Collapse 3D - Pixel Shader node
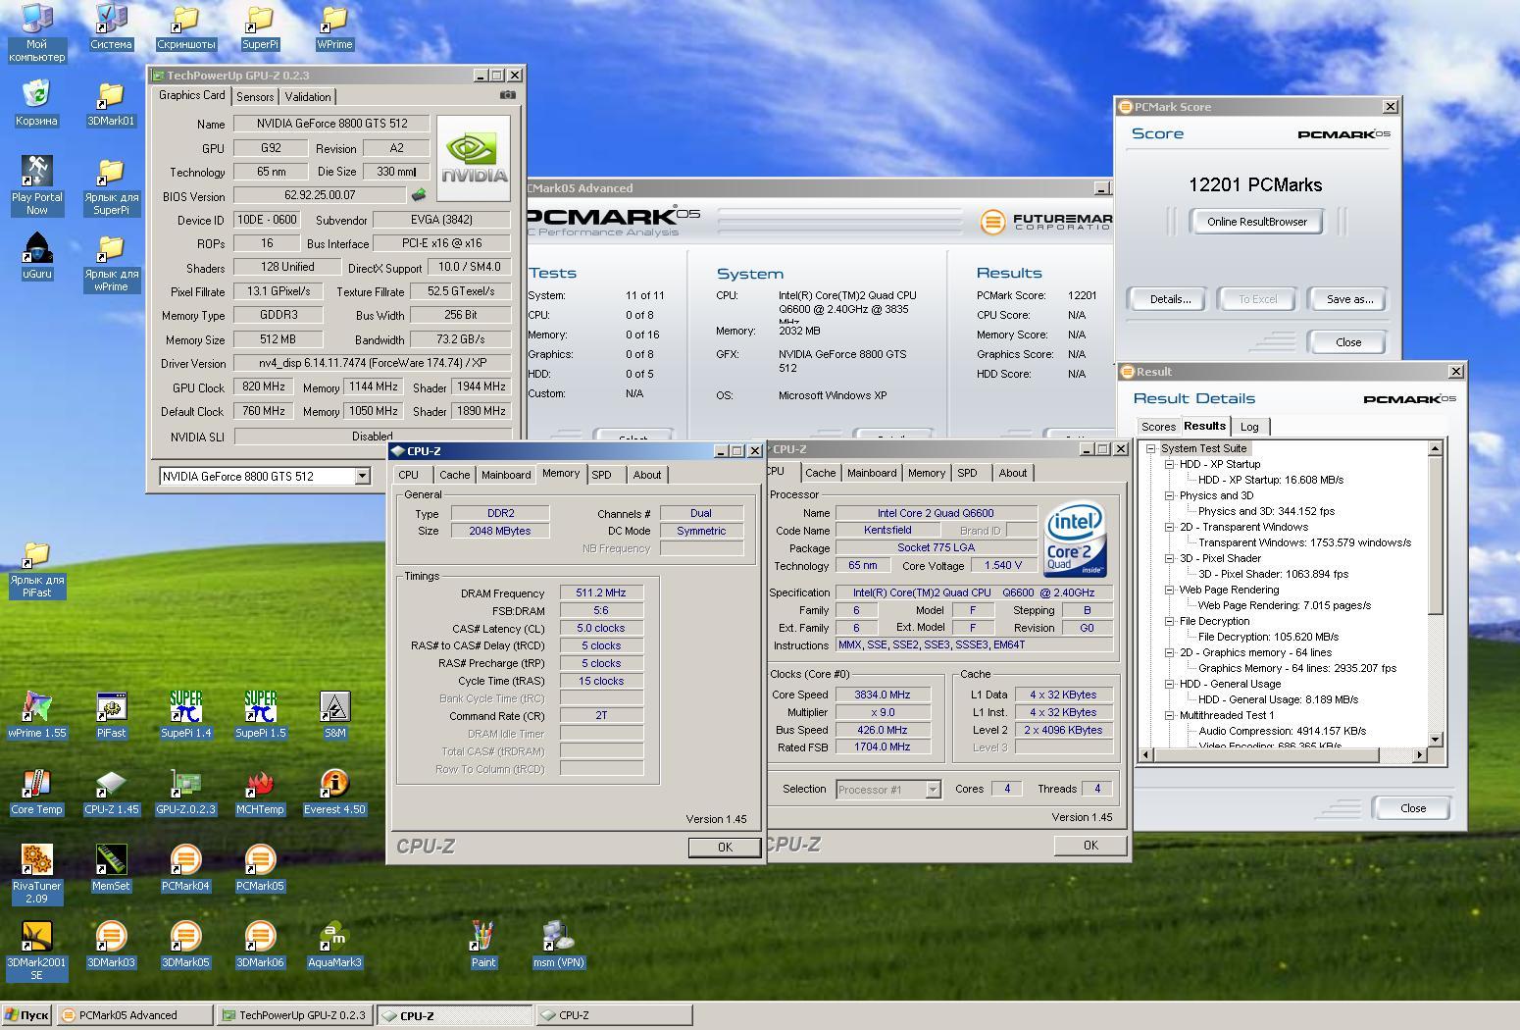Image resolution: width=1520 pixels, height=1030 pixels. (x=1169, y=558)
